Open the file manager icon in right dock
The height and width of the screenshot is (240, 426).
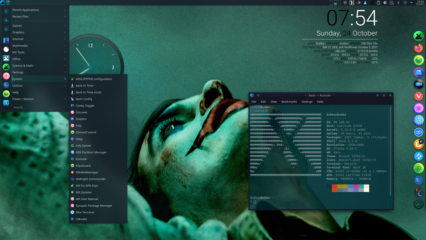pos(418,72)
